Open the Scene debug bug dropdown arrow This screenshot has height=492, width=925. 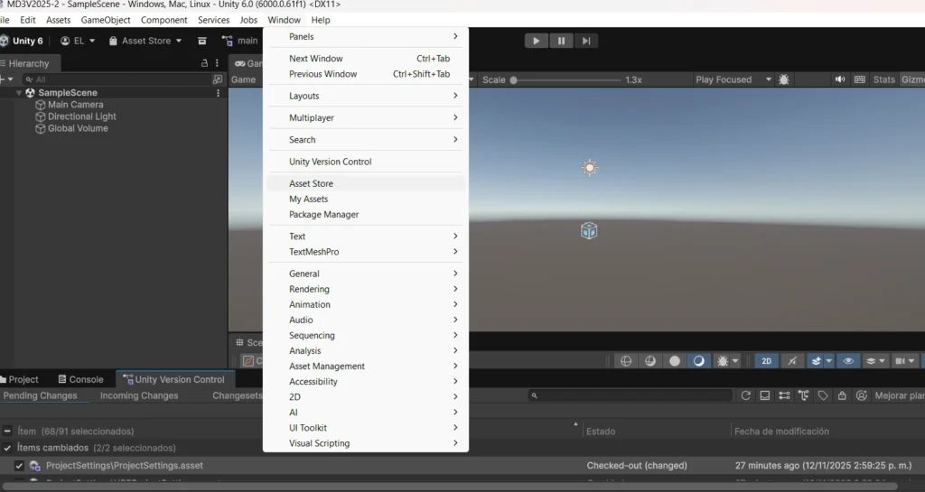pyautogui.click(x=735, y=360)
